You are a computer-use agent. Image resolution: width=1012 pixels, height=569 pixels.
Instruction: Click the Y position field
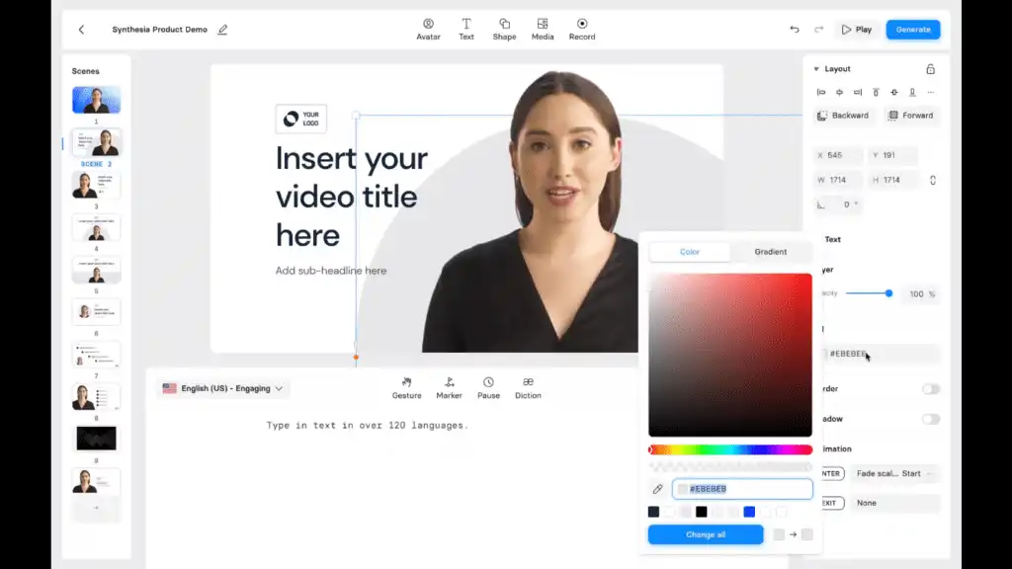click(892, 155)
